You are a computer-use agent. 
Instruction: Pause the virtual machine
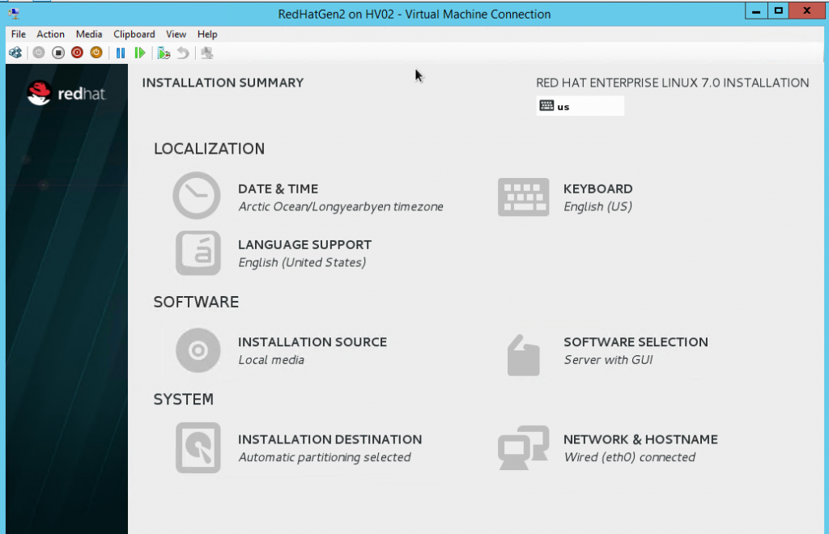click(x=121, y=53)
